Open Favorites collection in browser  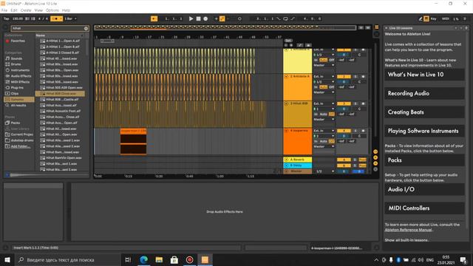point(18,41)
